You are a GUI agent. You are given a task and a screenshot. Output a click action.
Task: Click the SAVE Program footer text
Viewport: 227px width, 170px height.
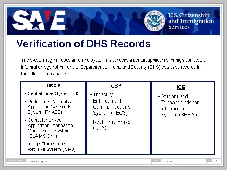coord(39,161)
